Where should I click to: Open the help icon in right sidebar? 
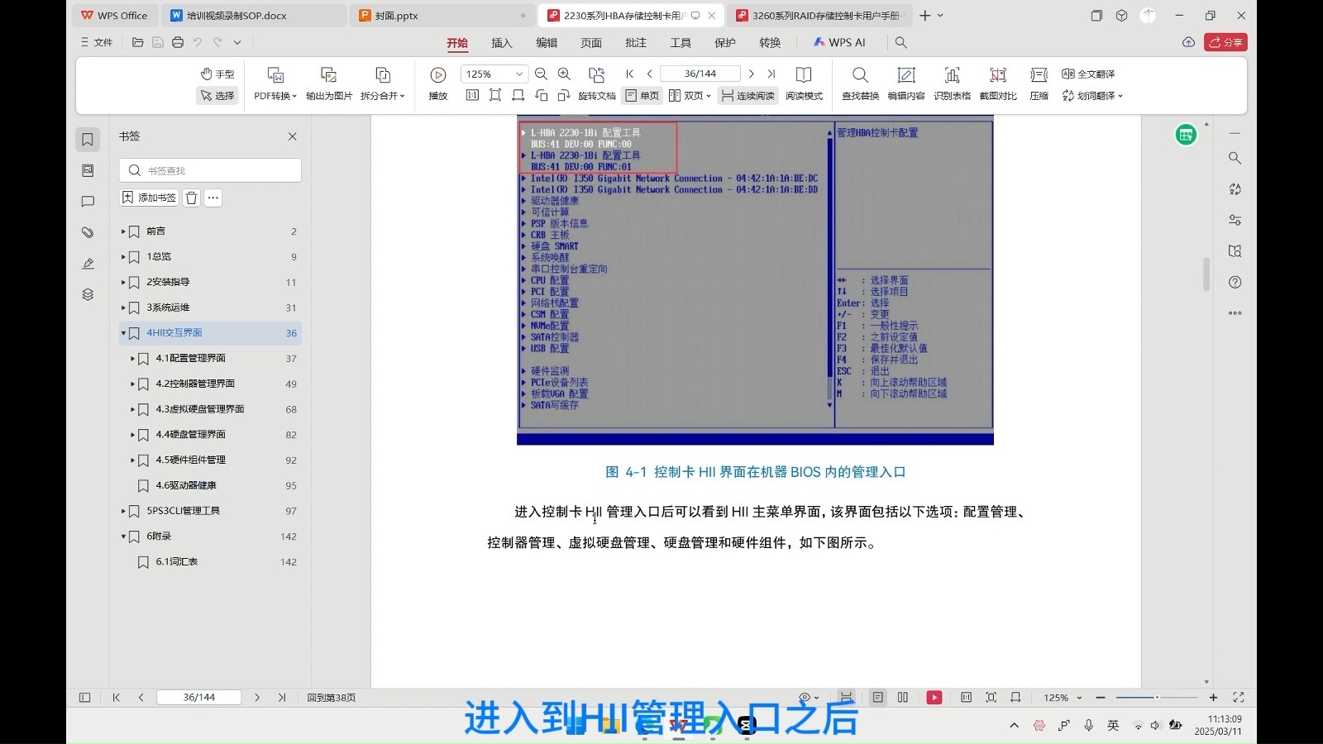1235,283
